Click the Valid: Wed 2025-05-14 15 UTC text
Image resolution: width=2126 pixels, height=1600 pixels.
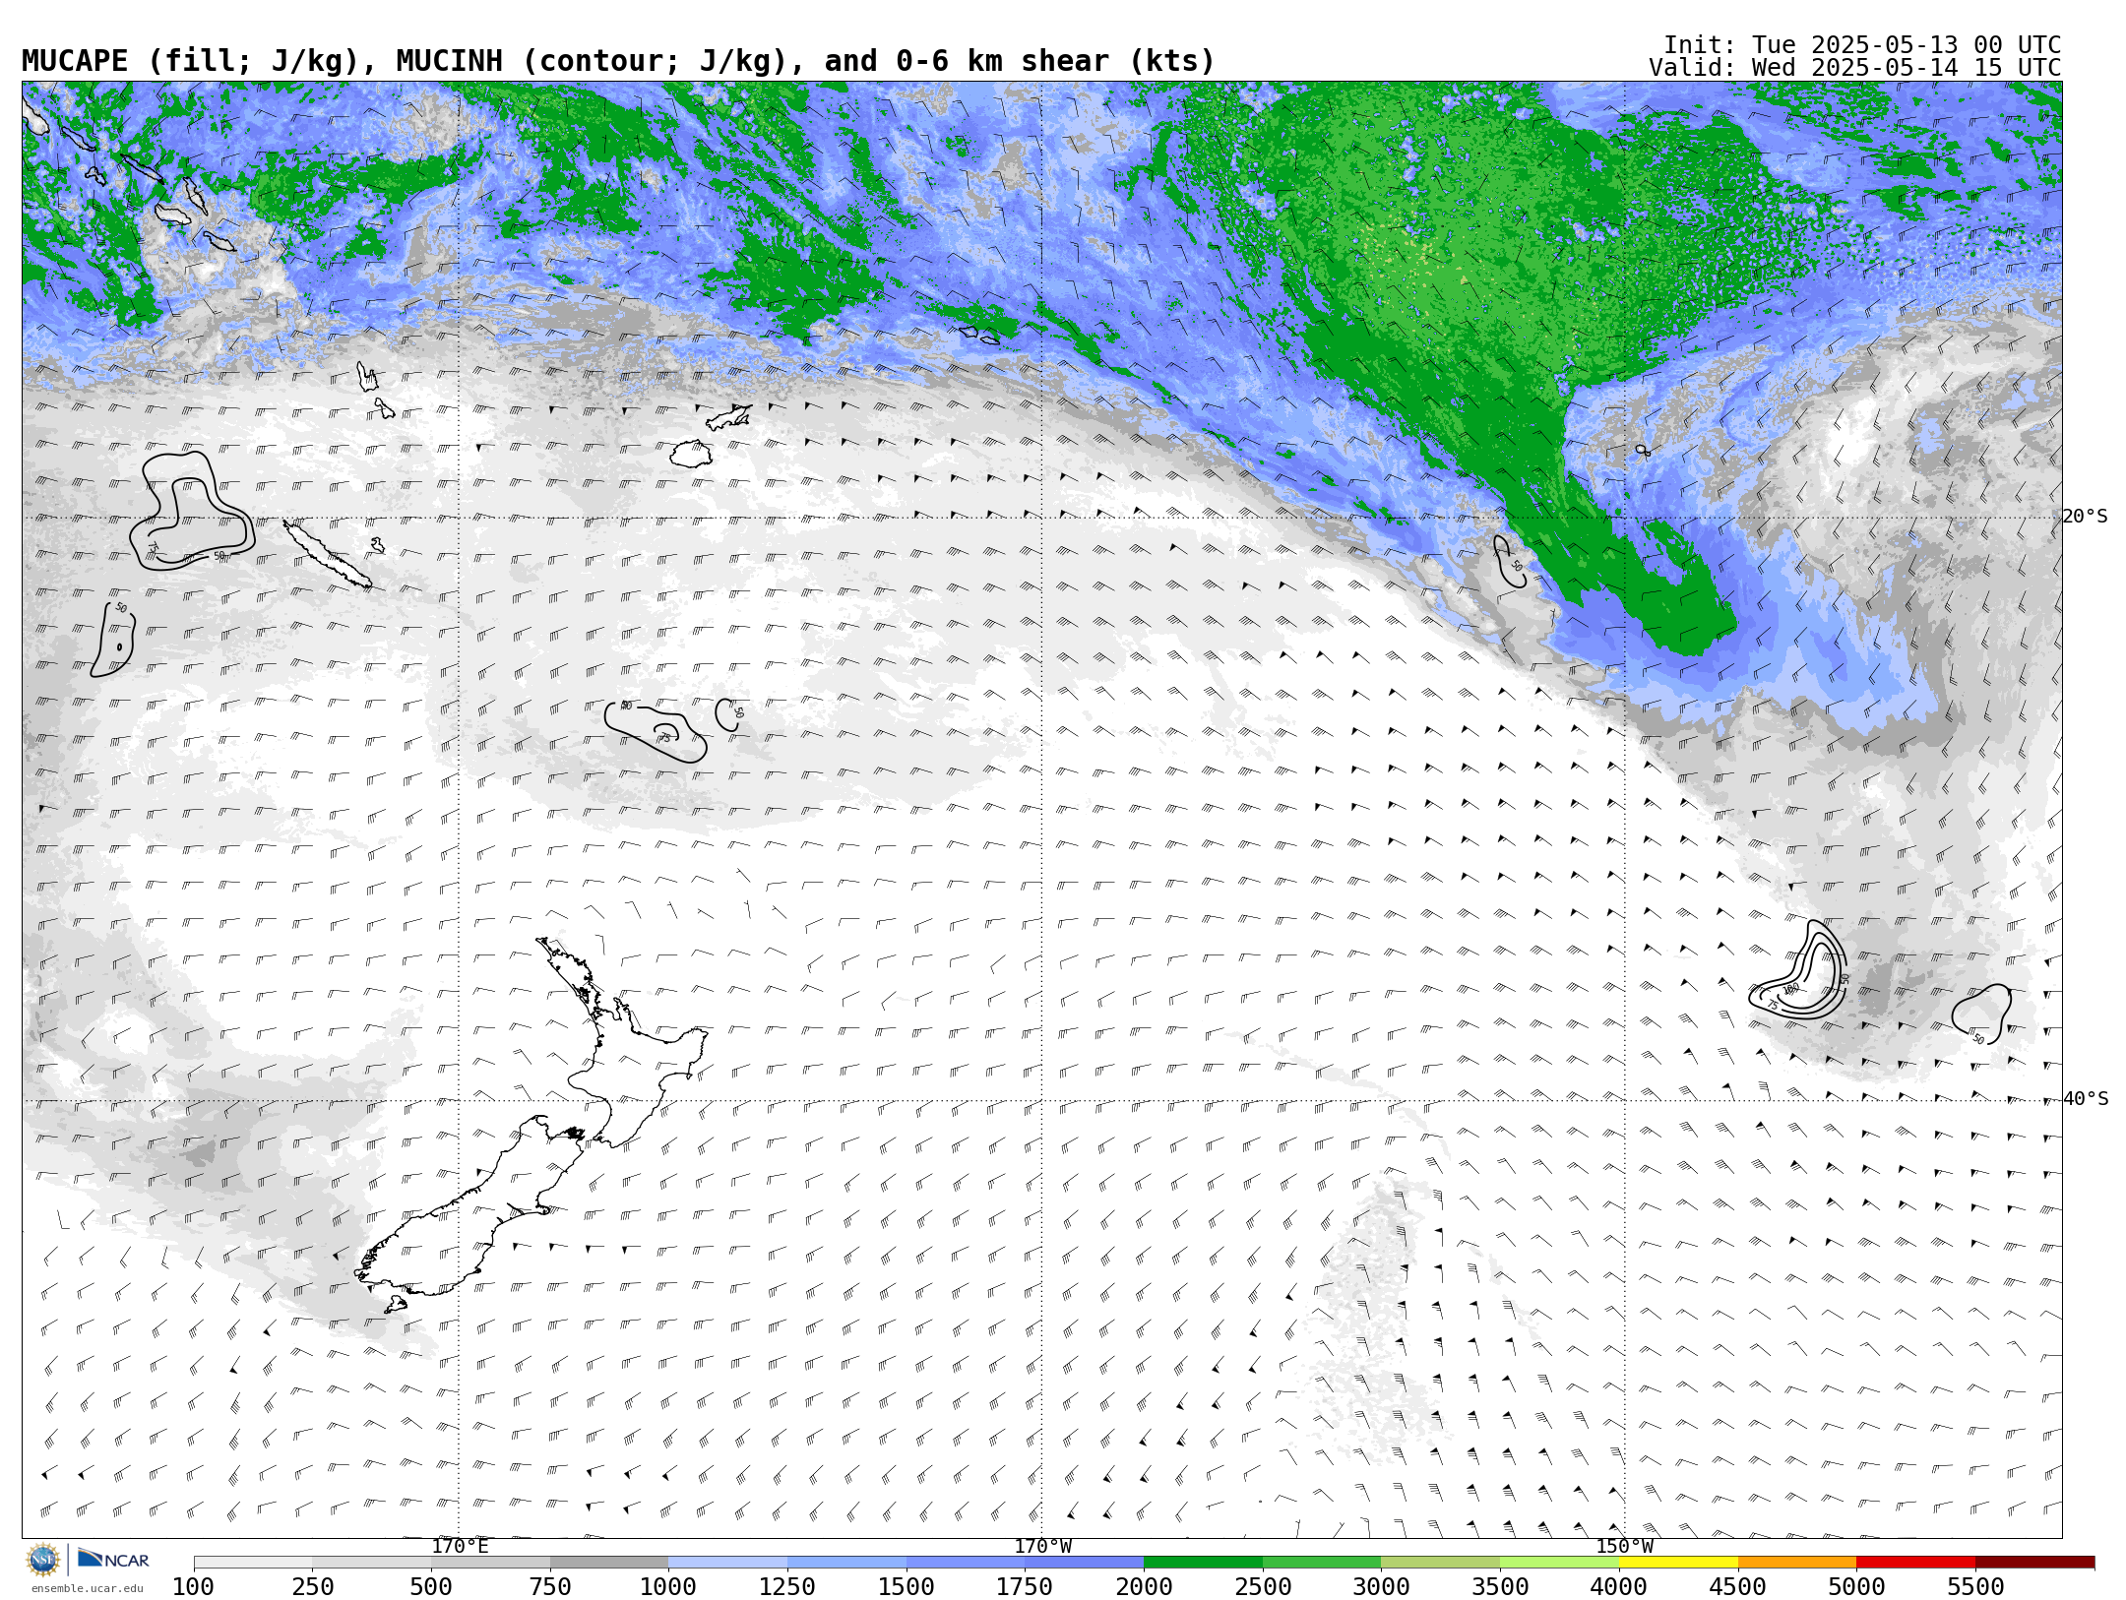pyautogui.click(x=1854, y=68)
